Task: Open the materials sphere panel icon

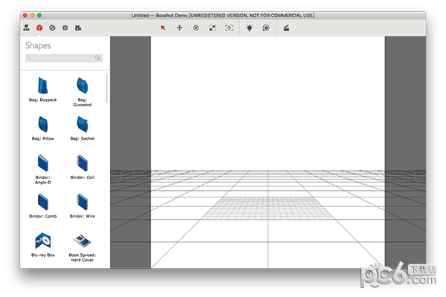Action: 52,28
